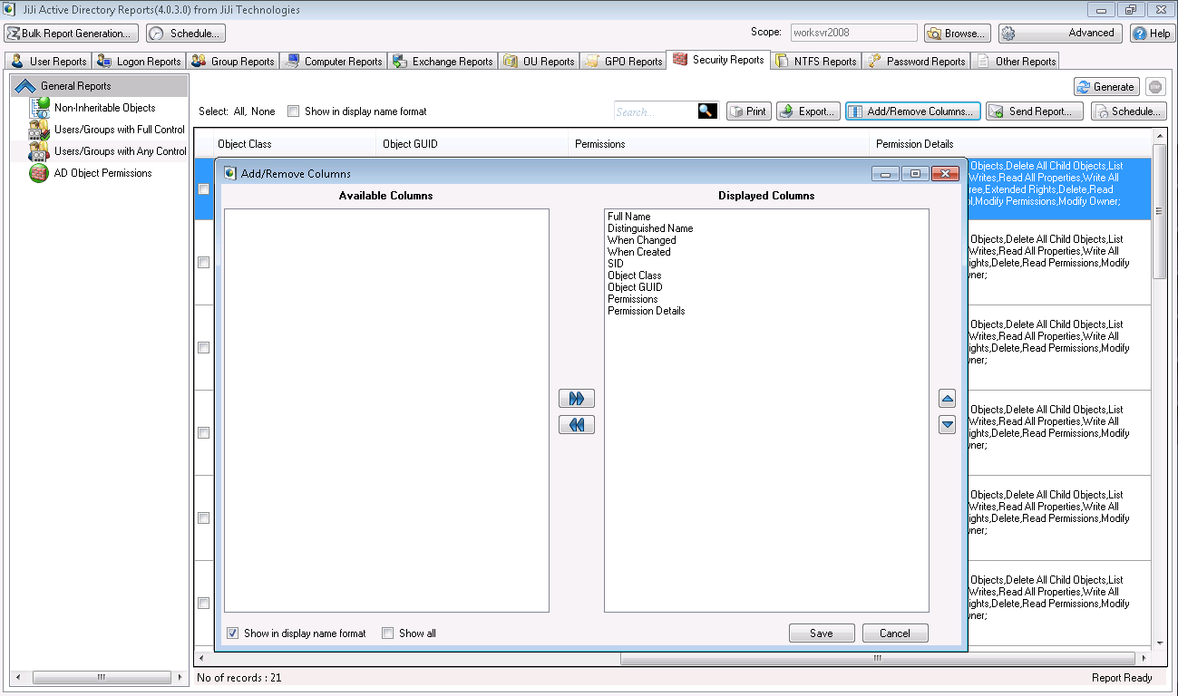Screen dimensions: 1178x696
Task: Switch to the Group Reports tab
Action: [x=233, y=62]
